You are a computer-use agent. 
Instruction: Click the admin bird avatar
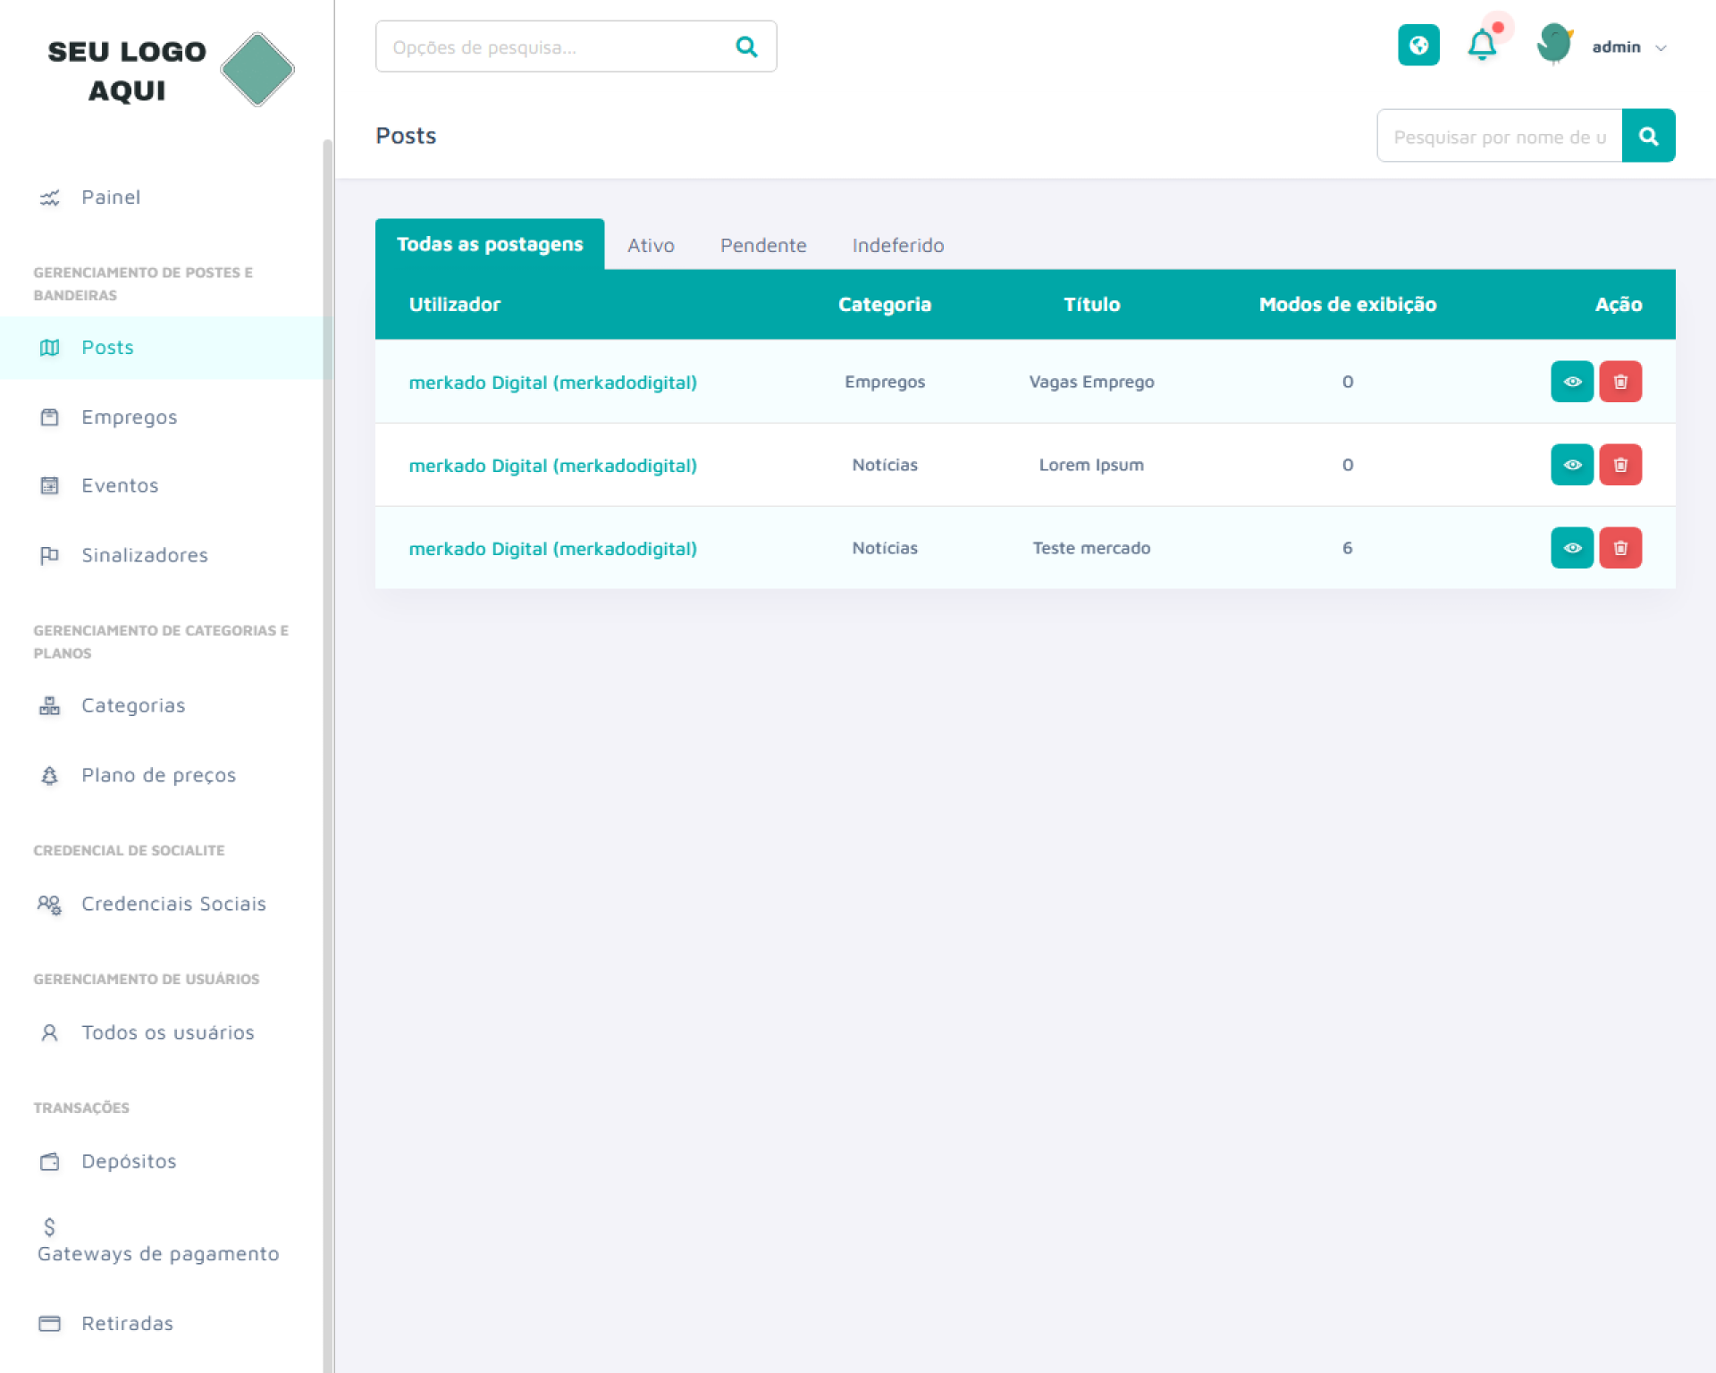coord(1554,45)
